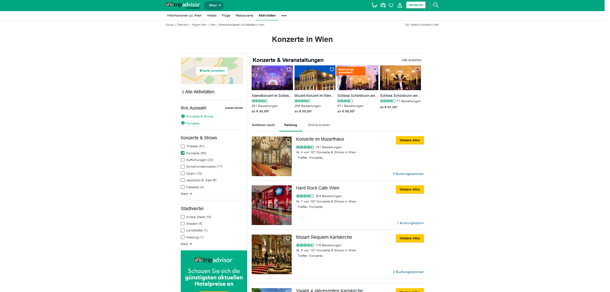Click Weitere Infos for Konzerte im Mozarthaus

click(x=410, y=140)
